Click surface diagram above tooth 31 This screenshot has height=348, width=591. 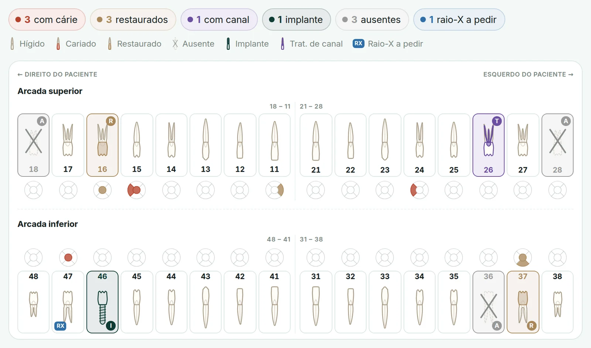click(316, 258)
